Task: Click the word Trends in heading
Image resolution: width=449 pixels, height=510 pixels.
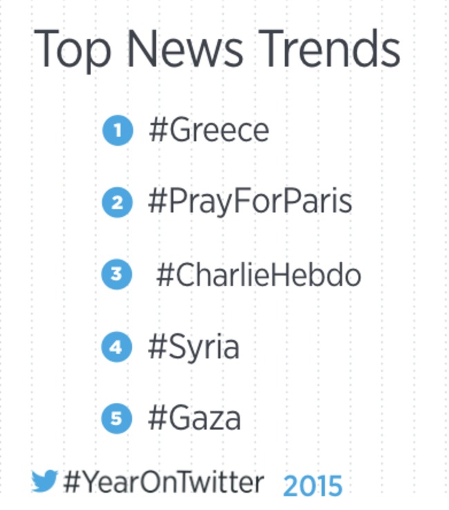Action: pos(329,49)
